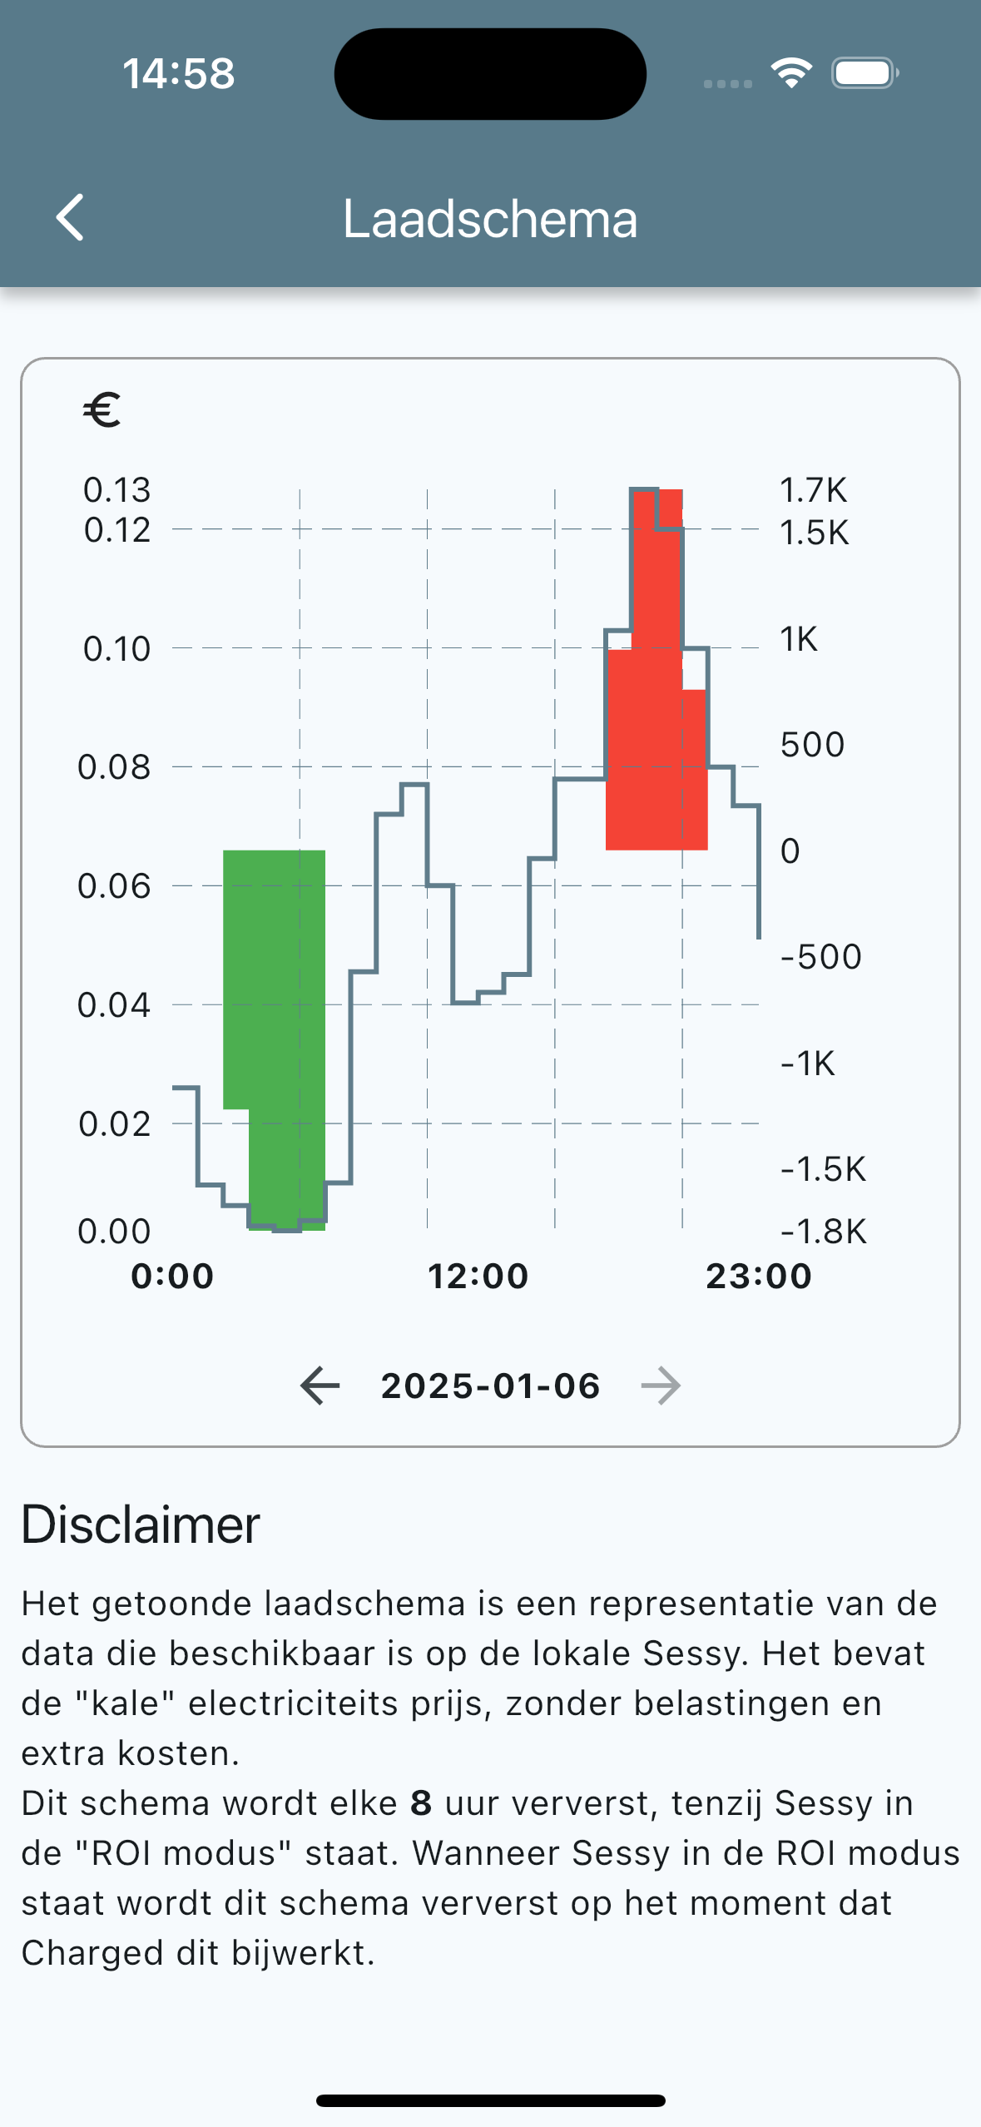Tap the 12:00 time axis label
This screenshot has height=2127, width=981.
[478, 1277]
